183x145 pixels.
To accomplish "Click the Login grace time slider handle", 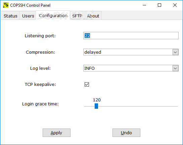I will point(96,106).
